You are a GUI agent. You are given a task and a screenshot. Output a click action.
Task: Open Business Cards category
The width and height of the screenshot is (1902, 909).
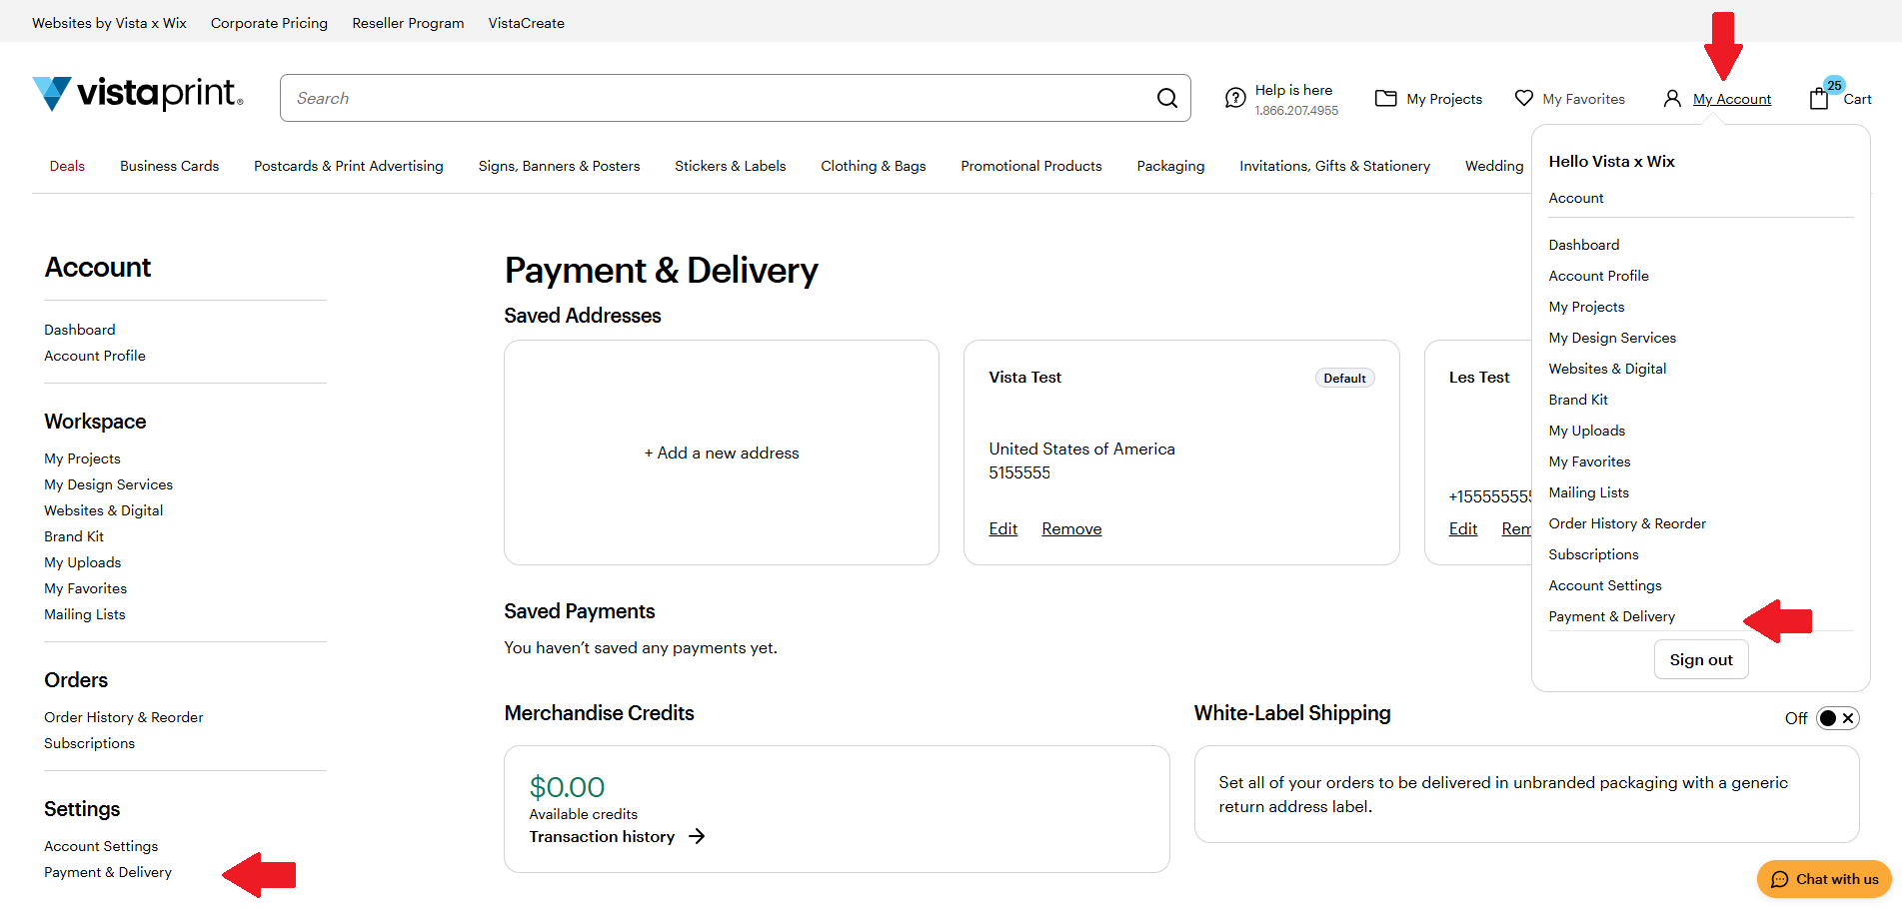point(169,166)
